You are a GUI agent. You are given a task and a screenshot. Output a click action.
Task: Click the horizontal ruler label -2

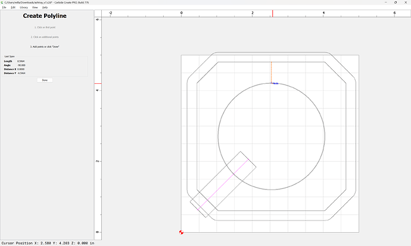pos(110,13)
